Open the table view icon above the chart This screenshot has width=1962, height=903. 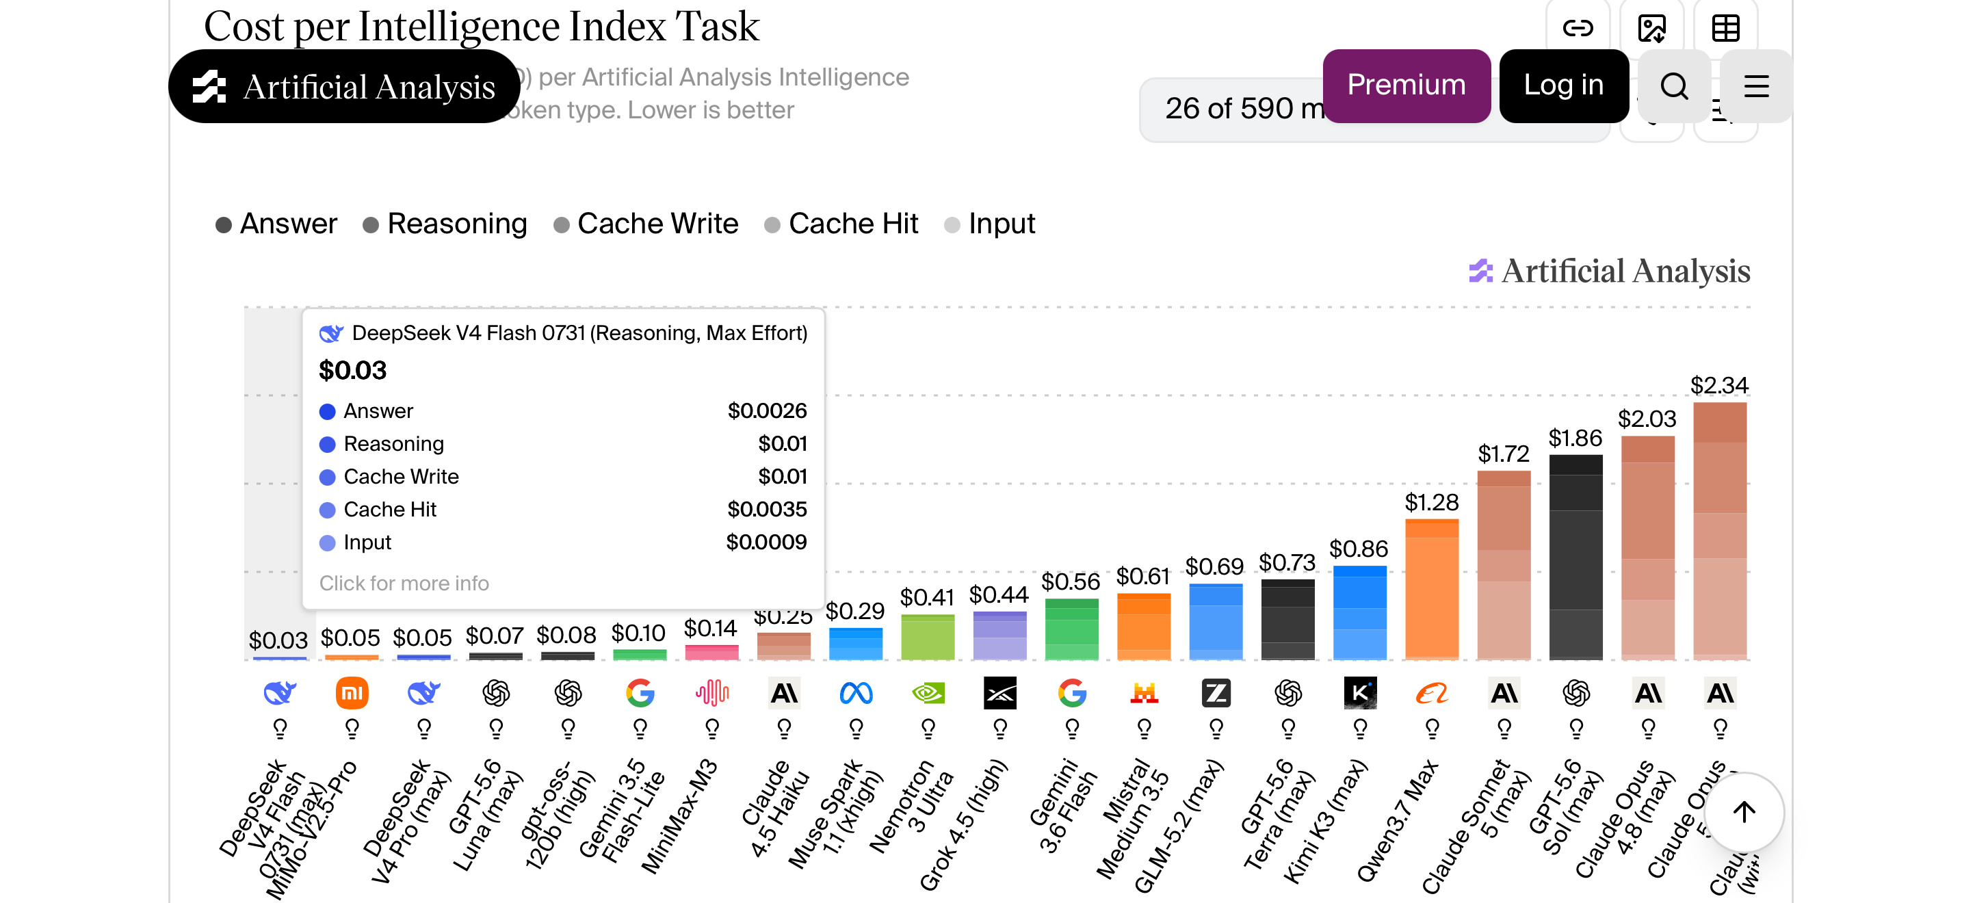[1725, 28]
